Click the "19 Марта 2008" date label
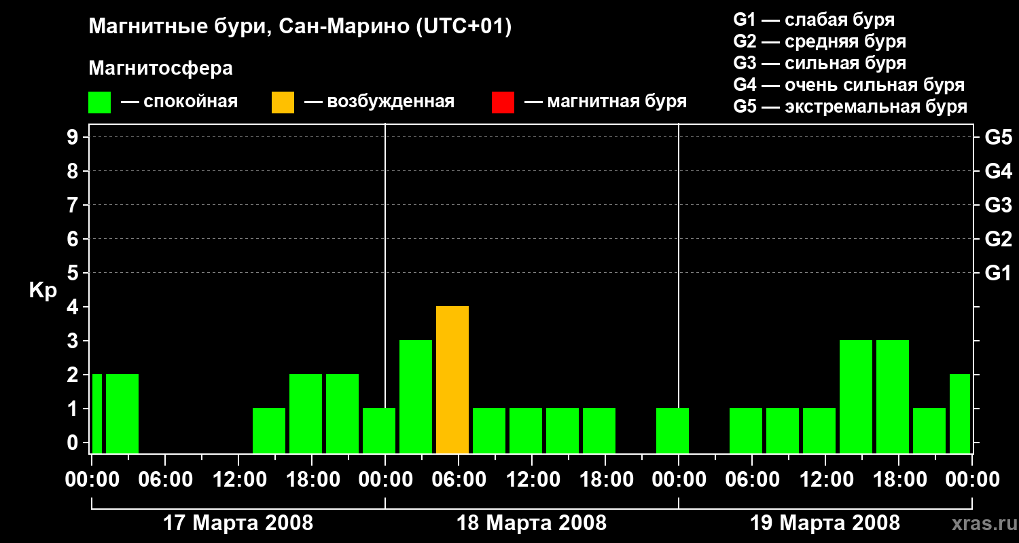The image size is (1019, 543). click(x=825, y=523)
